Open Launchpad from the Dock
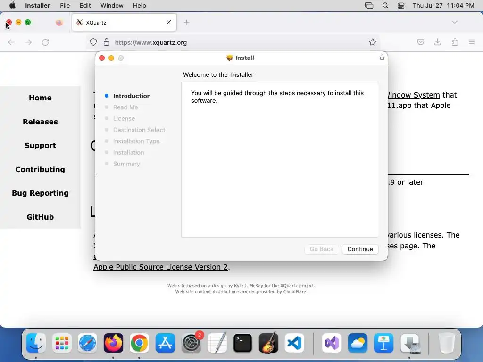483x362 pixels. 62,343
